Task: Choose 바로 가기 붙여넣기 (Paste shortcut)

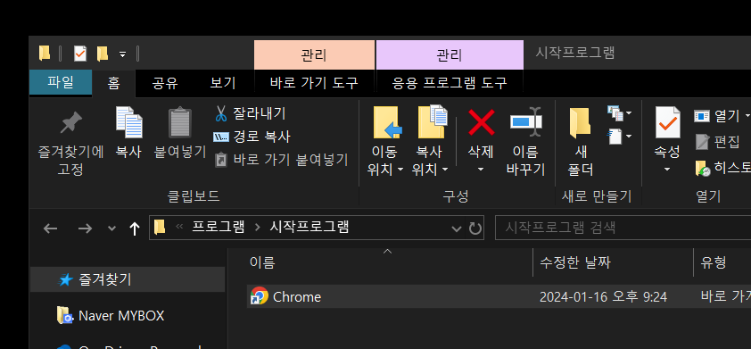Action: (x=281, y=159)
